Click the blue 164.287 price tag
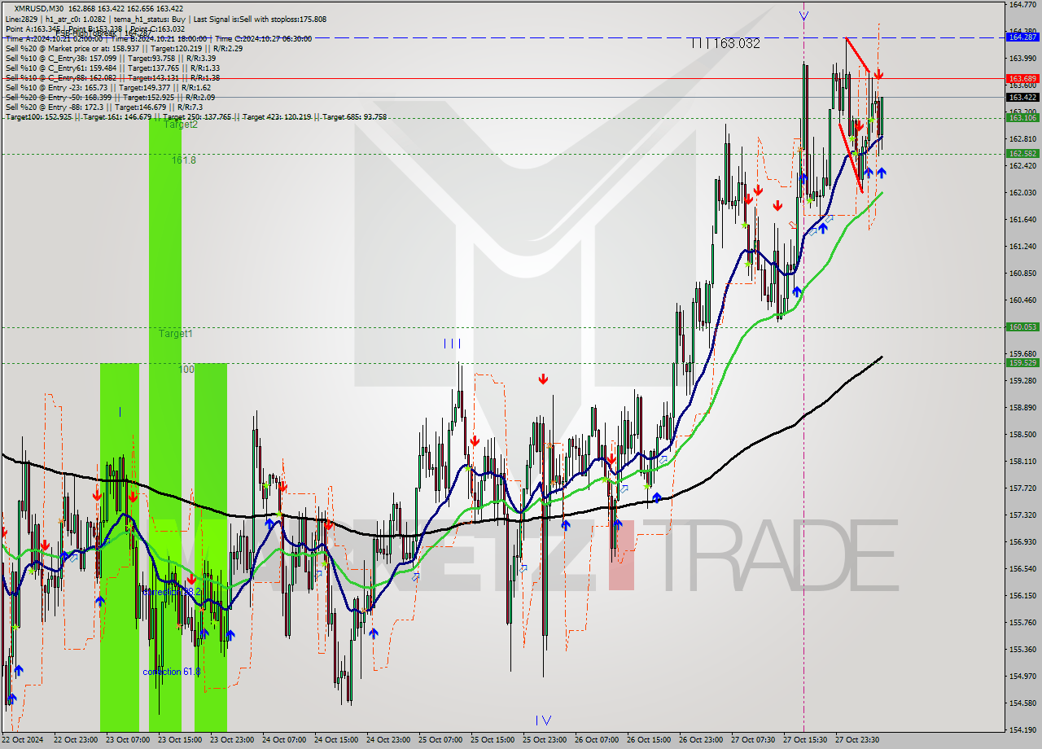 [1022, 37]
